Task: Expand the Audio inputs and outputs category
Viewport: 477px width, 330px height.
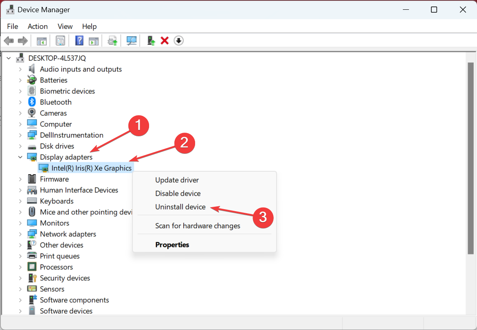Action: click(x=20, y=69)
